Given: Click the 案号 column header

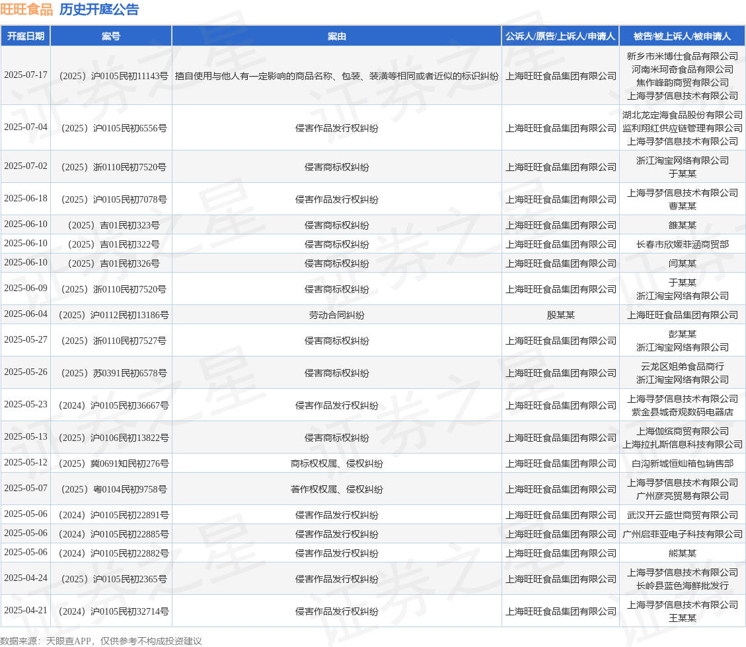Looking at the screenshot, I should pos(111,36).
